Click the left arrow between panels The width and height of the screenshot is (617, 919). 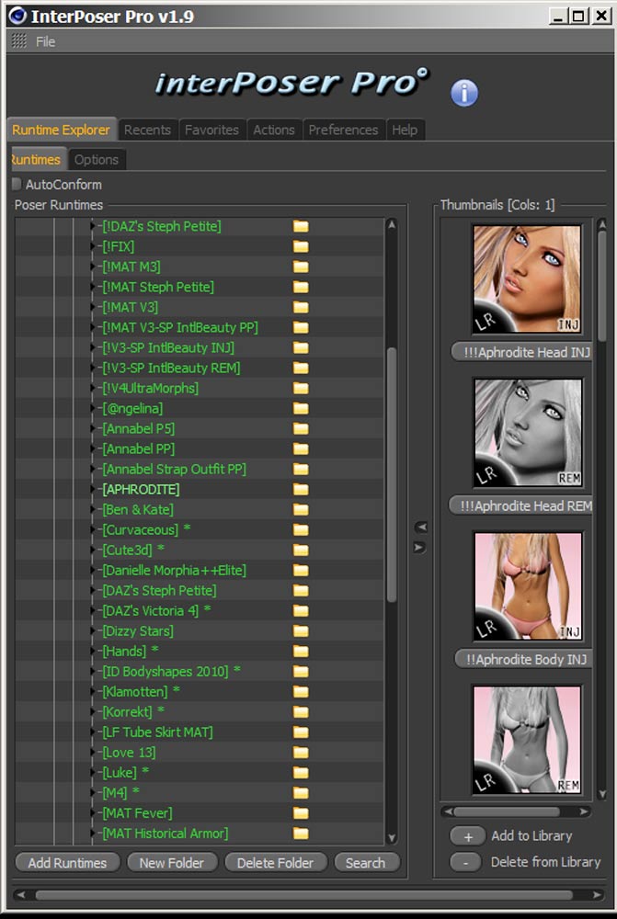420,527
